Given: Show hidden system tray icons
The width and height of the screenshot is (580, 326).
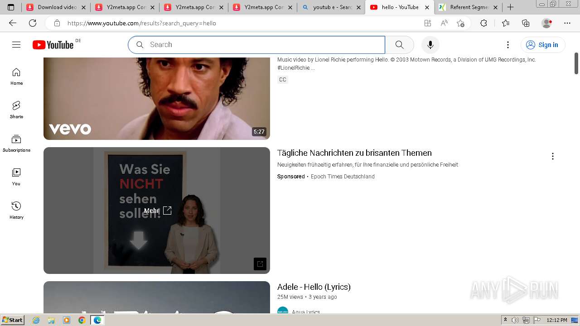Looking at the screenshot, I should [505, 320].
